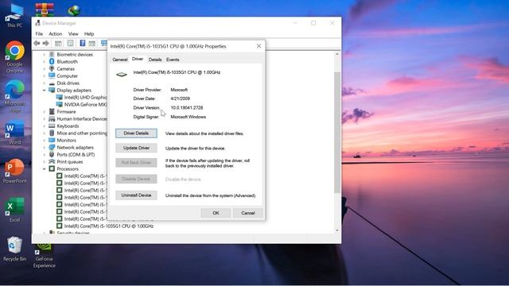Click the PowerPoint desktop shortcut
The height and width of the screenshot is (286, 509).
click(14, 172)
